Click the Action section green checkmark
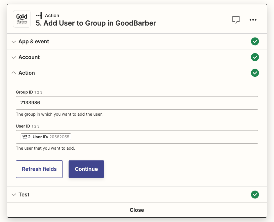 255,73
